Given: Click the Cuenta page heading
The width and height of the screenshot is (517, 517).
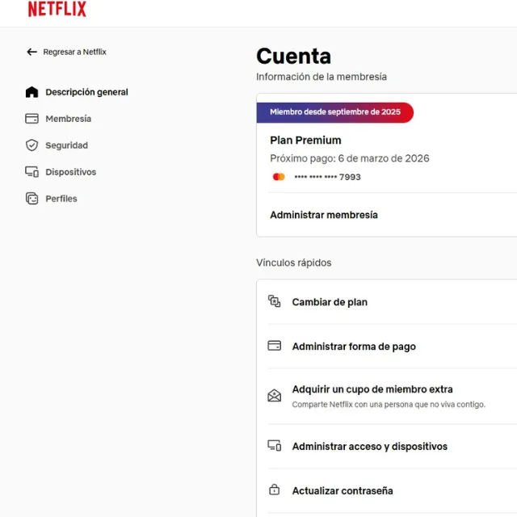Looking at the screenshot, I should [x=293, y=56].
